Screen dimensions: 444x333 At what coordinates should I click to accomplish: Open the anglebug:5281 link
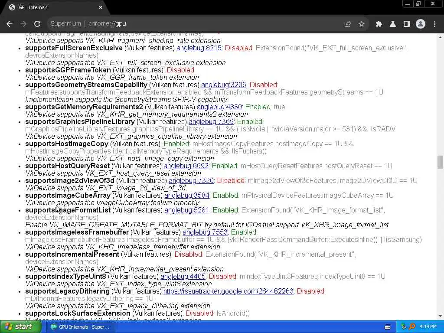coord(186,210)
